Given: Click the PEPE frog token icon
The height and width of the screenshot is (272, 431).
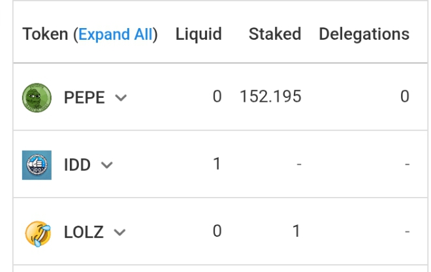Looking at the screenshot, I should pos(37,98).
